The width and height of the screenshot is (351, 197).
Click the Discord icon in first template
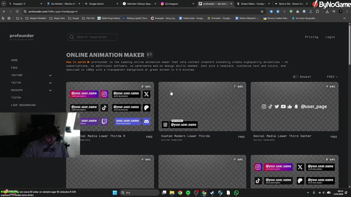146,121
